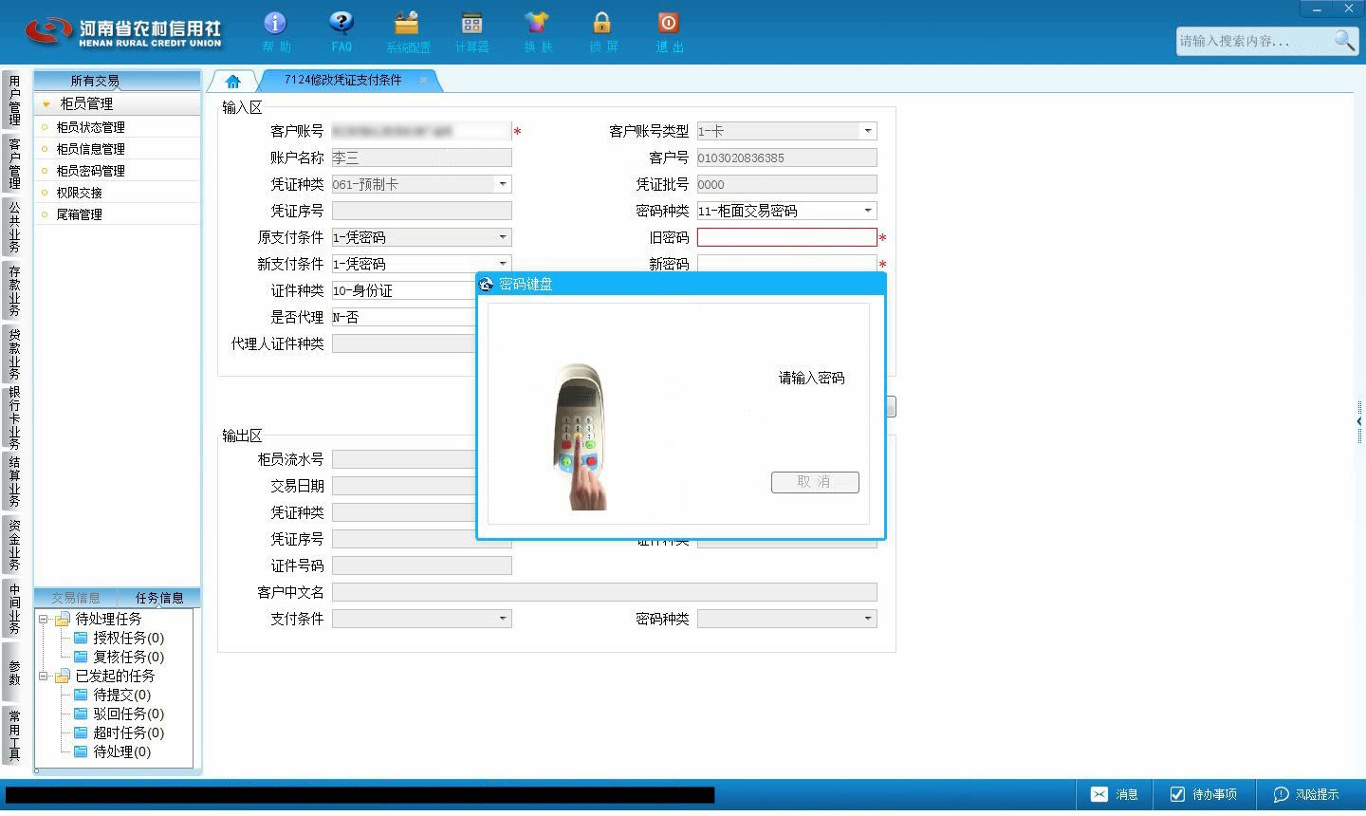1366x816 pixels.
Task: Expand the right-edge panel arrow
Action: 1359,421
